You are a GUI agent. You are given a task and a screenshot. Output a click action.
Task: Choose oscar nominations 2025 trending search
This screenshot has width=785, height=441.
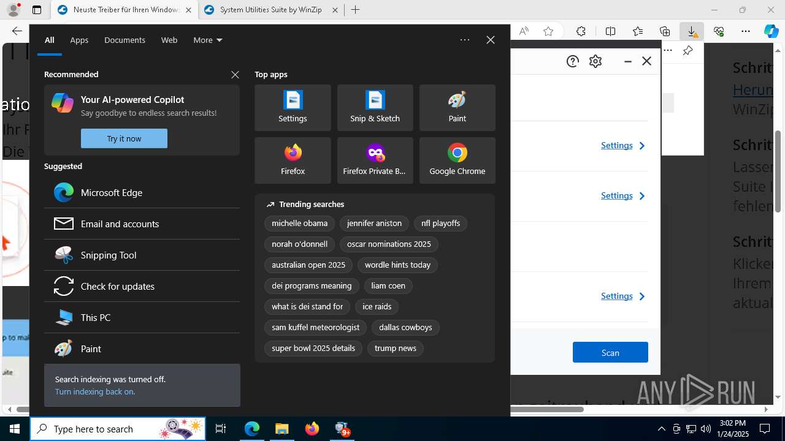pos(389,244)
